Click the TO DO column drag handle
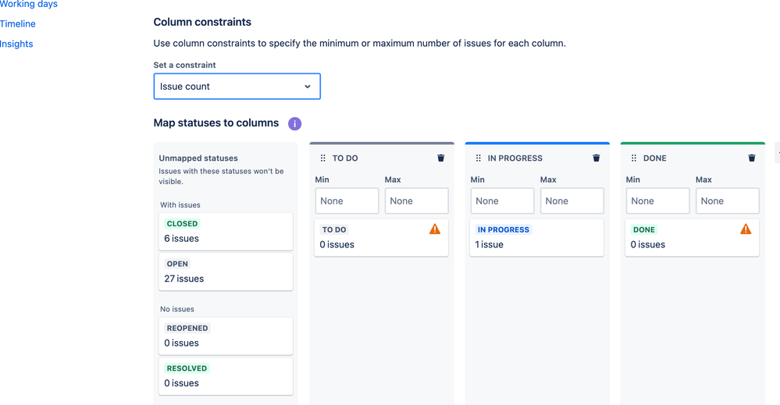Screen dimensions: 780x405 click(x=323, y=158)
